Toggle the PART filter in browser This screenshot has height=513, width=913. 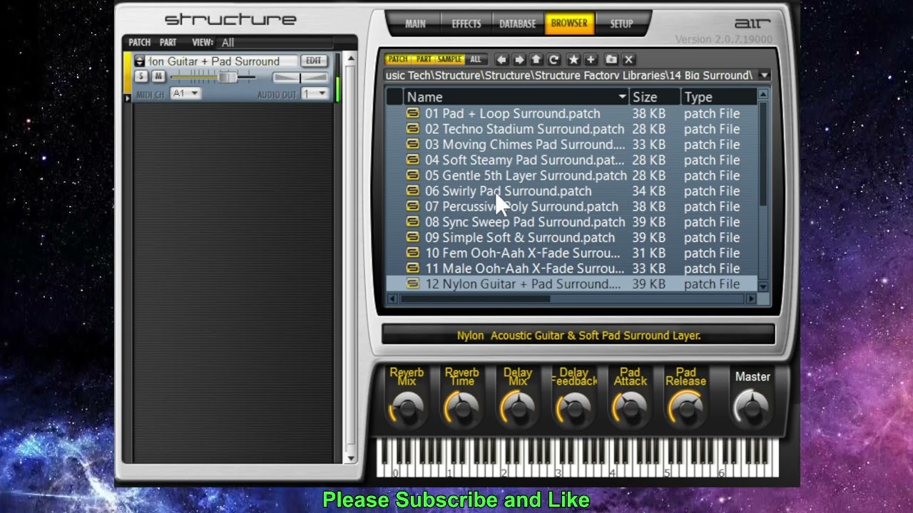[423, 59]
